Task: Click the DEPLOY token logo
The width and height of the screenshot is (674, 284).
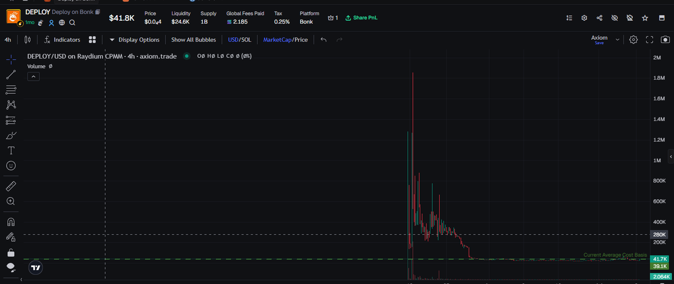Action: click(x=14, y=17)
